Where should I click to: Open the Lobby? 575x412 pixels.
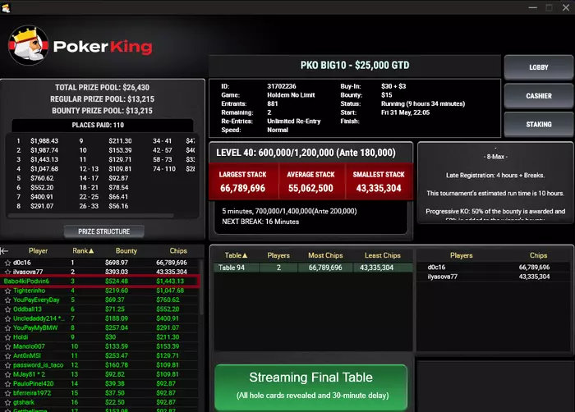point(538,67)
